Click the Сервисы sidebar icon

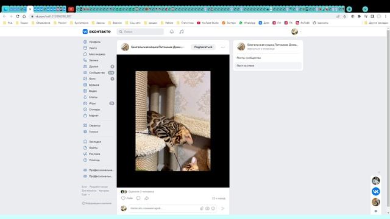pyautogui.click(x=85, y=125)
